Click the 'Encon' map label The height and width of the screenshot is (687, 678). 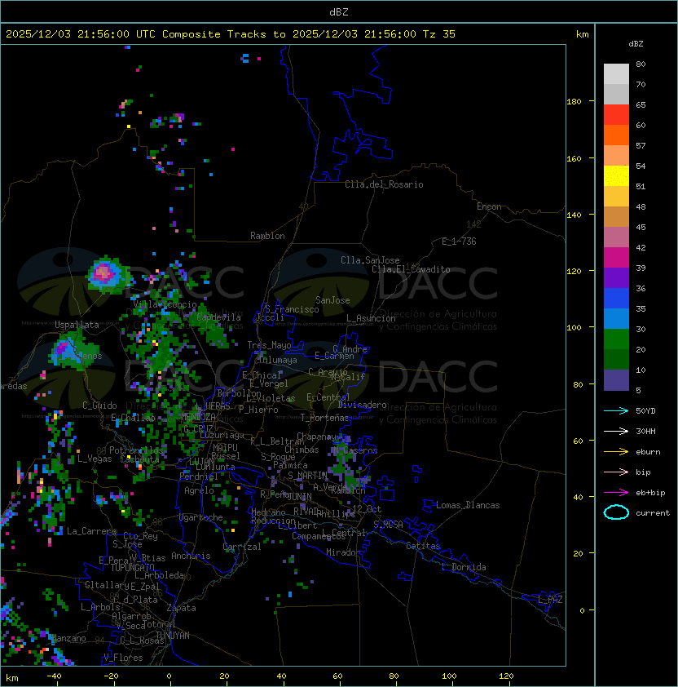pyautogui.click(x=489, y=206)
